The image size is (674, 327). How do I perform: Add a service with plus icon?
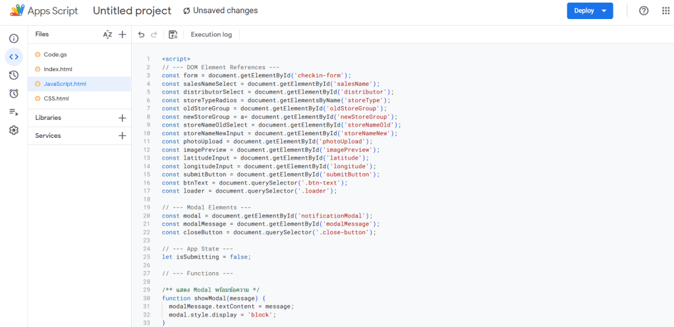click(x=122, y=136)
